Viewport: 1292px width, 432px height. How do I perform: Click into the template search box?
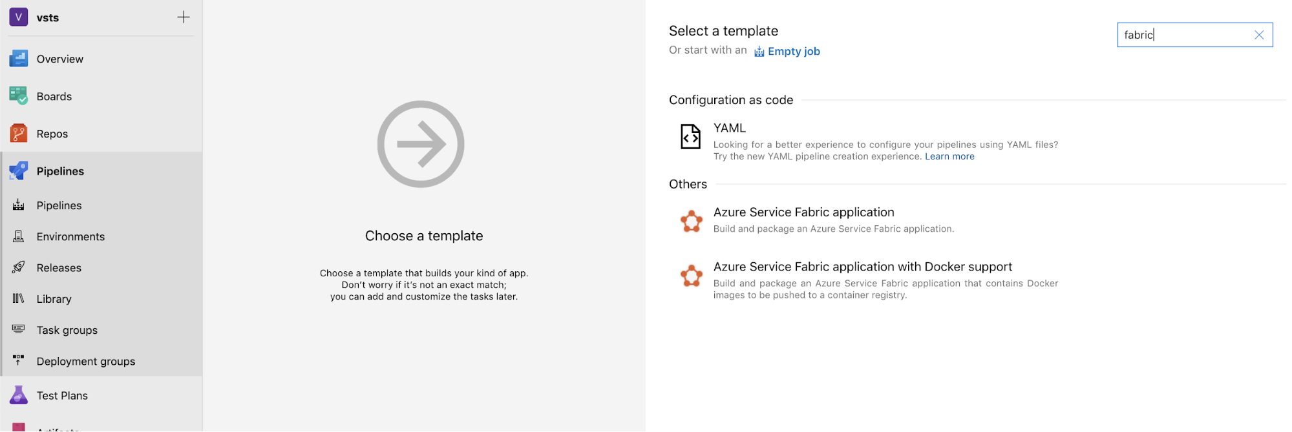click(x=1183, y=35)
